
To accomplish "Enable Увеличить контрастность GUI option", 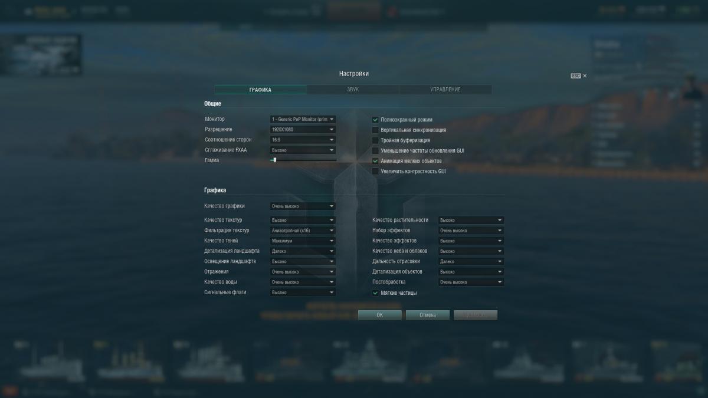I will [x=375, y=171].
